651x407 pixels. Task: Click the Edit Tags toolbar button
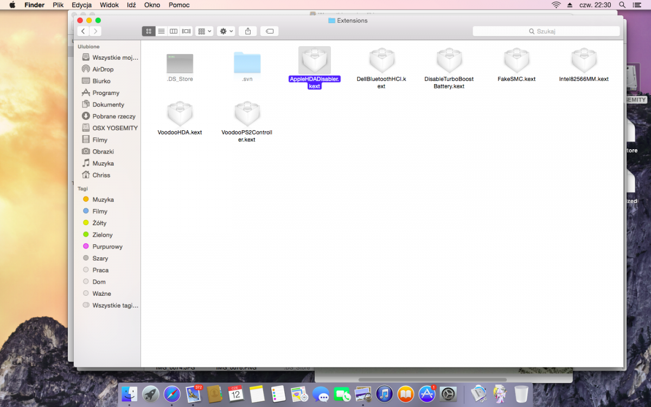270,31
